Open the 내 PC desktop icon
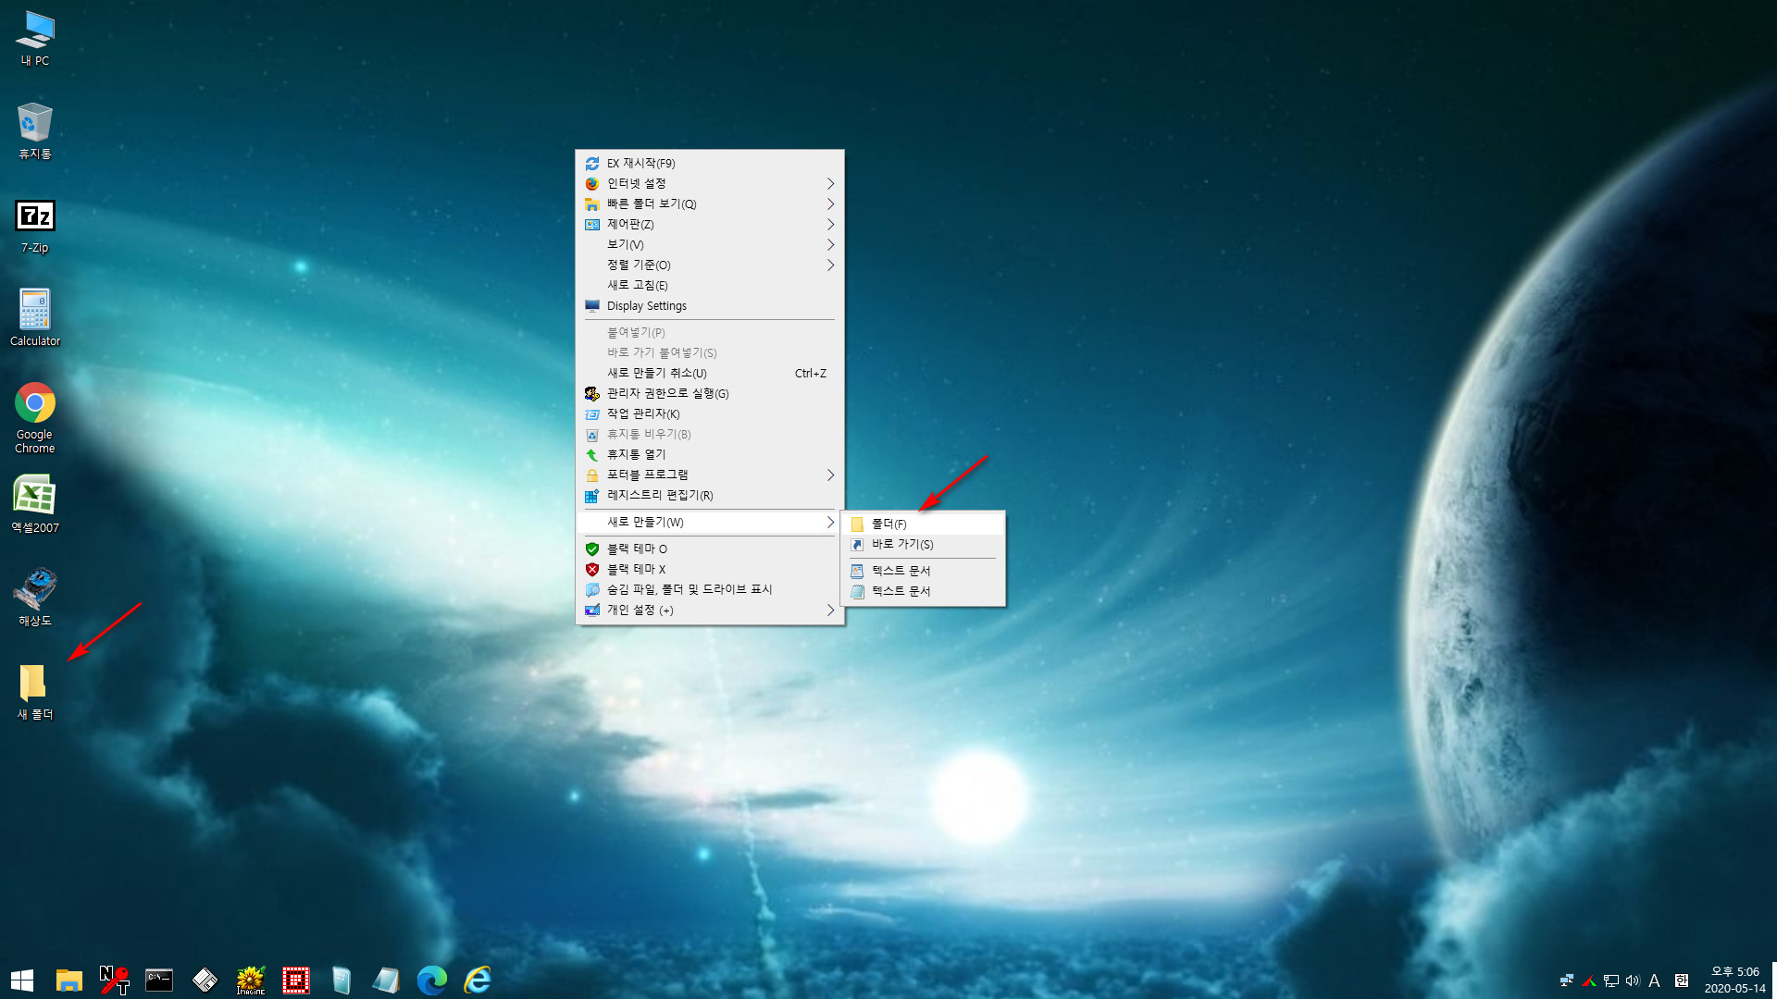The image size is (1777, 999). 35,39
